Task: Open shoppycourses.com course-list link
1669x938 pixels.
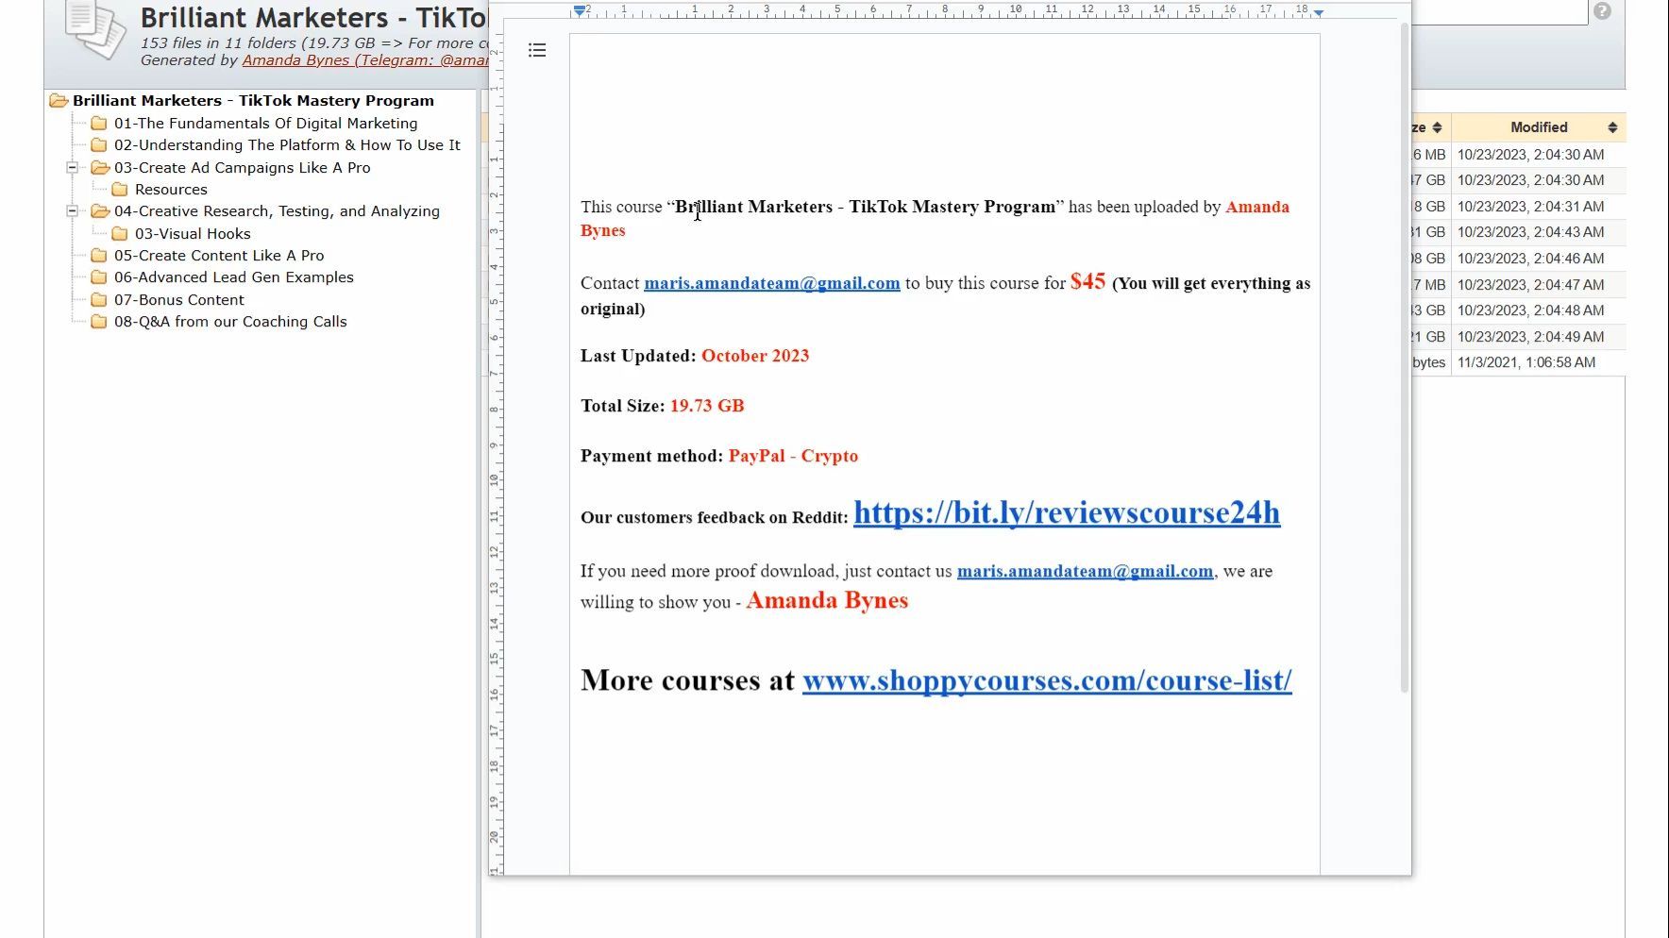Action: click(1047, 680)
